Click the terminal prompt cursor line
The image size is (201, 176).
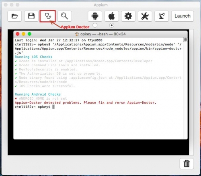(x=35, y=107)
